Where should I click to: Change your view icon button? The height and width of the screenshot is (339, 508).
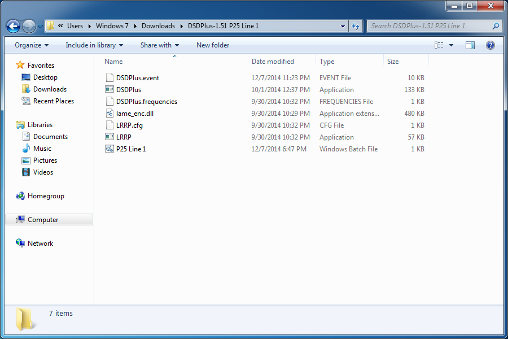(x=439, y=45)
